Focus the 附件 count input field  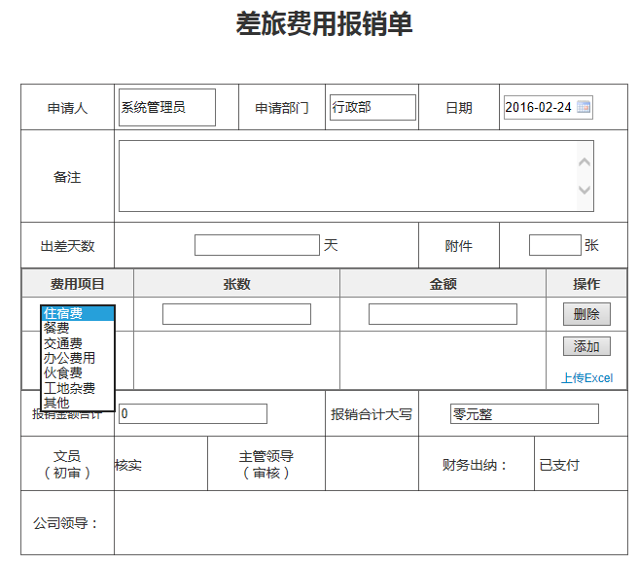(x=555, y=245)
